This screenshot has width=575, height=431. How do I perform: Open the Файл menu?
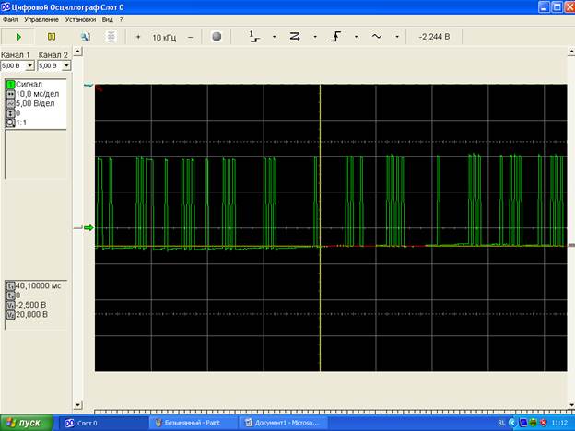pyautogui.click(x=11, y=19)
